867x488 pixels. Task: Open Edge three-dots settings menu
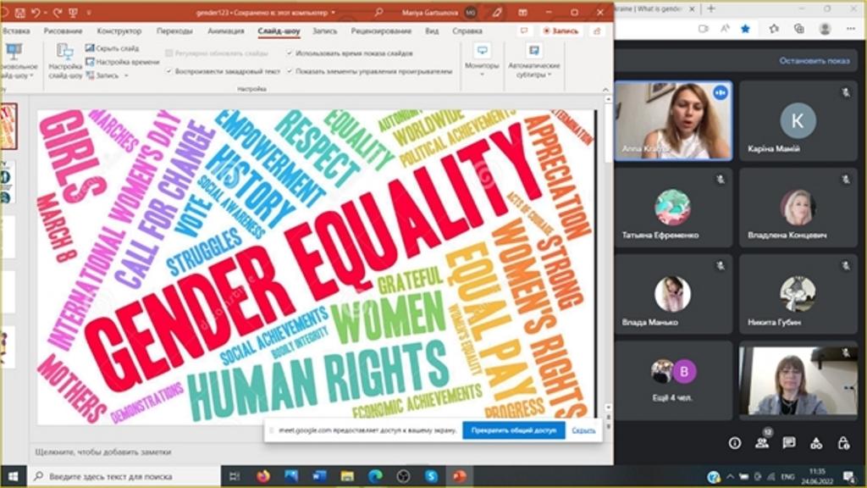(850, 29)
